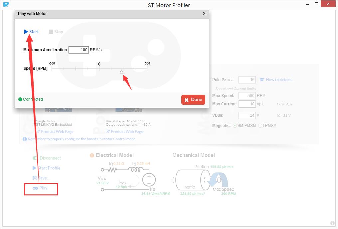Click the VBUS 21.08 V reading
338x229 pixels.
(x=102, y=183)
